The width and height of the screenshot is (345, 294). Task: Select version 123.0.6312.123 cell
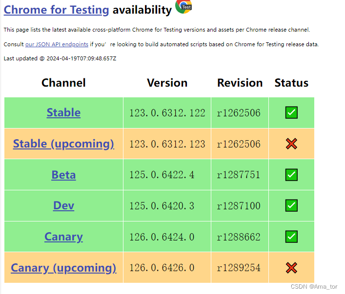click(x=167, y=144)
